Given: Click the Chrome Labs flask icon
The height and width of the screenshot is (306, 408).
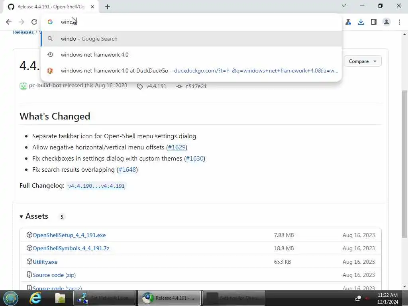Looking at the screenshot, I should [348, 22].
